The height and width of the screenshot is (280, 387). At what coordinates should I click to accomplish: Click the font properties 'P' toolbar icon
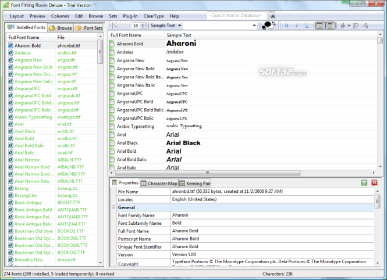pos(356,26)
